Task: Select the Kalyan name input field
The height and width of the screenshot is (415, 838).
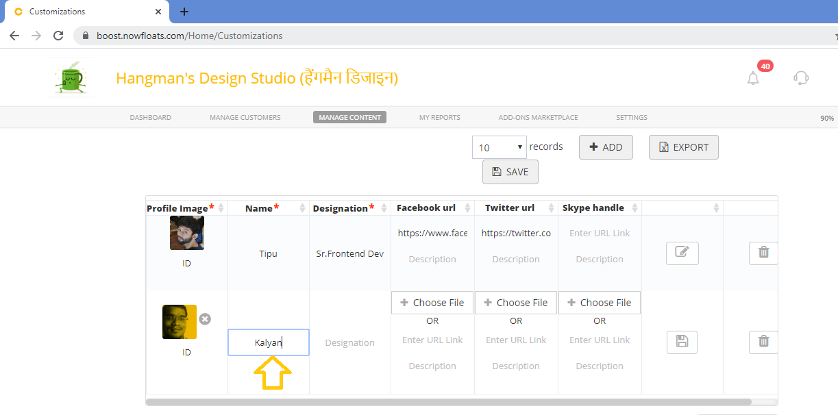Action: (x=268, y=342)
